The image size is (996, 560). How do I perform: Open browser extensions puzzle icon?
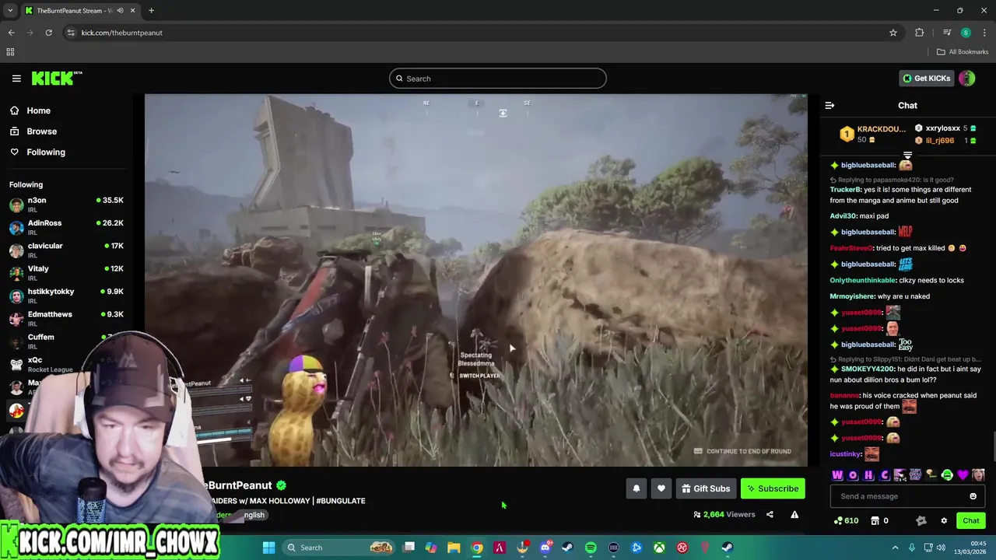(919, 33)
